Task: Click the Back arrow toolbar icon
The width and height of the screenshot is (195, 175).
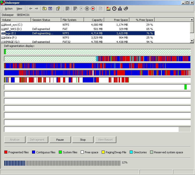Action: click(31, 9)
